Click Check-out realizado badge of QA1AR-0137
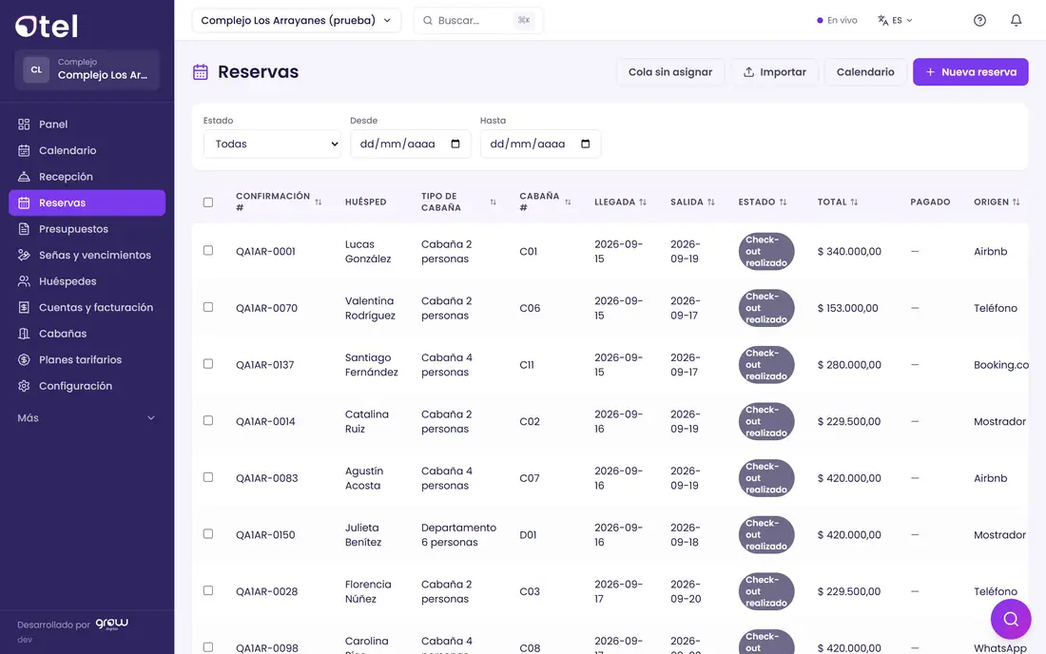This screenshot has width=1046, height=654. pos(765,365)
